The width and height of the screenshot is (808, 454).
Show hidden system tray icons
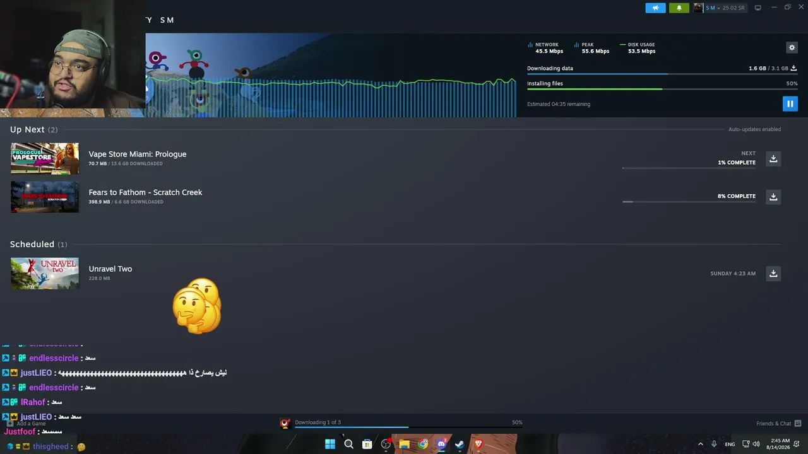pyautogui.click(x=700, y=444)
